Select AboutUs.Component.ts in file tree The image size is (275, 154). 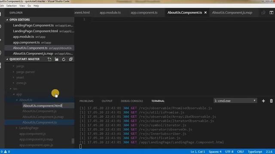[40, 122]
